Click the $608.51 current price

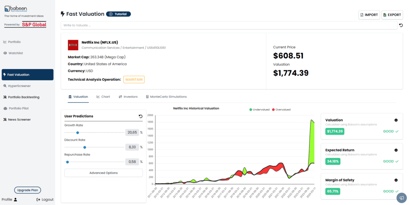pos(288,56)
